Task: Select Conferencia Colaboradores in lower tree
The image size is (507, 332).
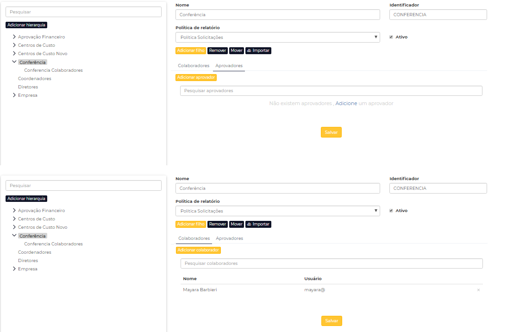Action: 53,244
